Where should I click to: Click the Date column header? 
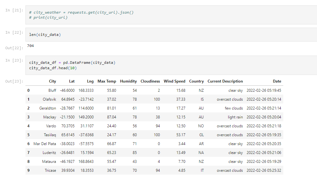coord(277,81)
